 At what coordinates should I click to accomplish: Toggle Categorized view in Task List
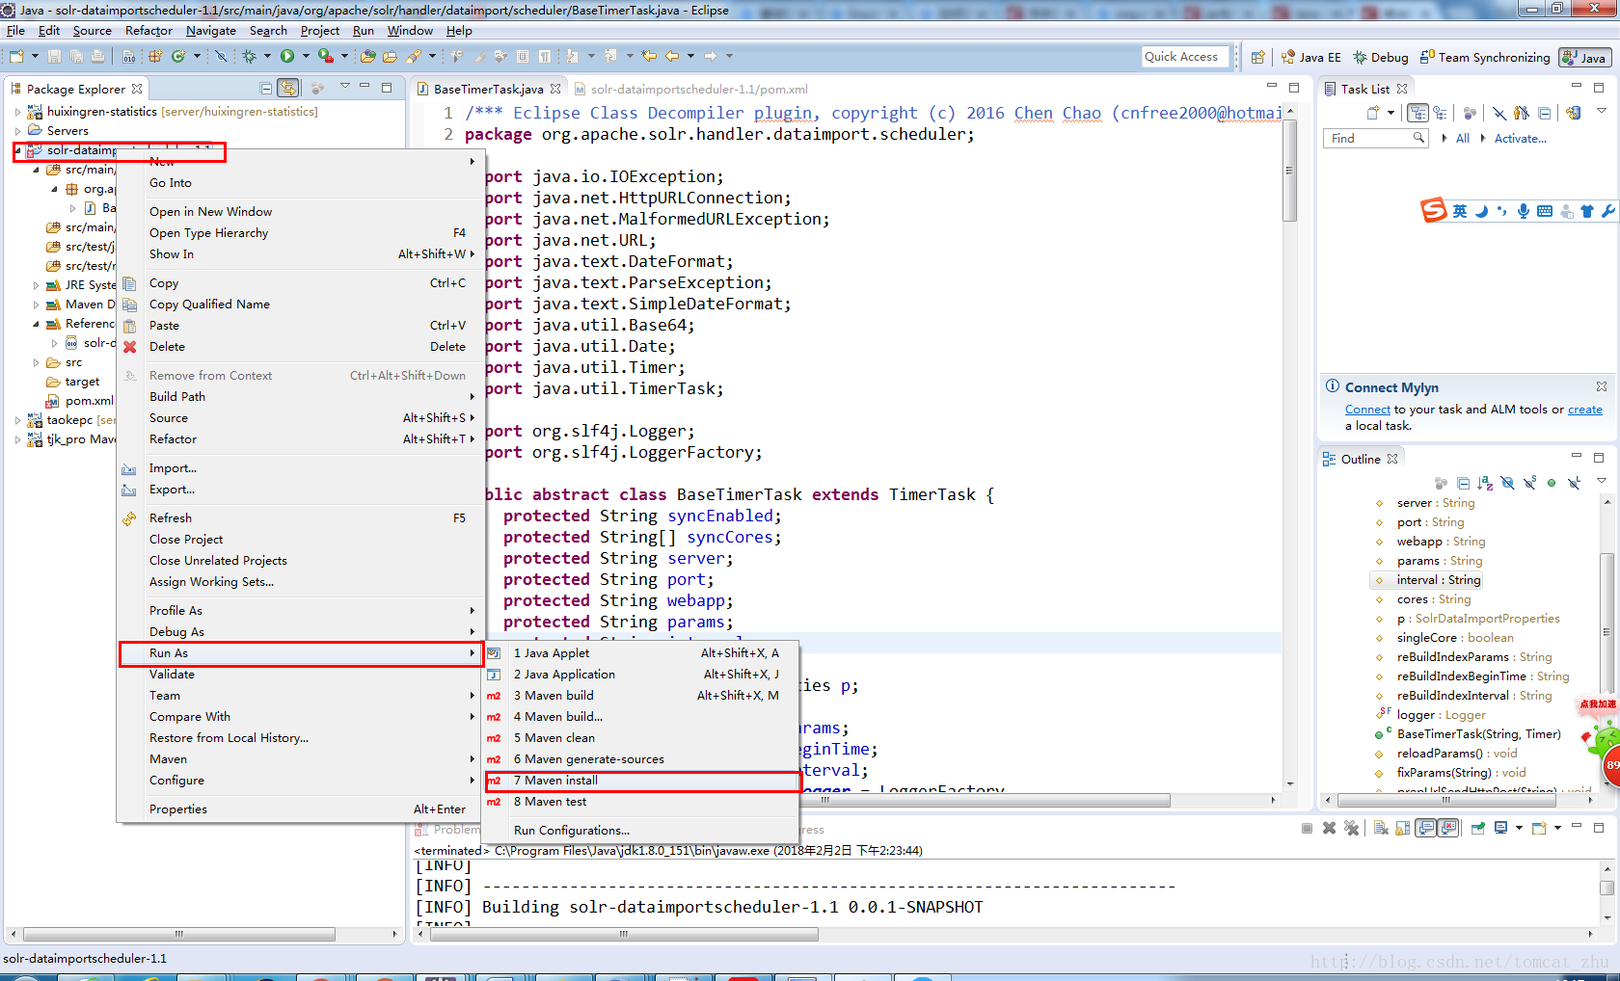point(1417,113)
